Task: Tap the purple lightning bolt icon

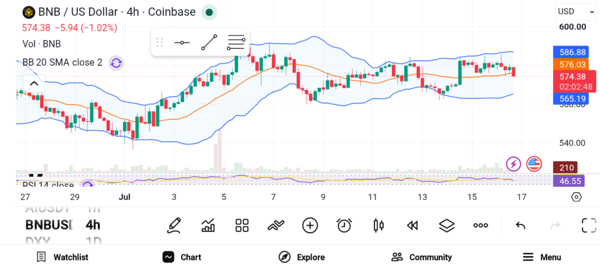Action: point(513,165)
